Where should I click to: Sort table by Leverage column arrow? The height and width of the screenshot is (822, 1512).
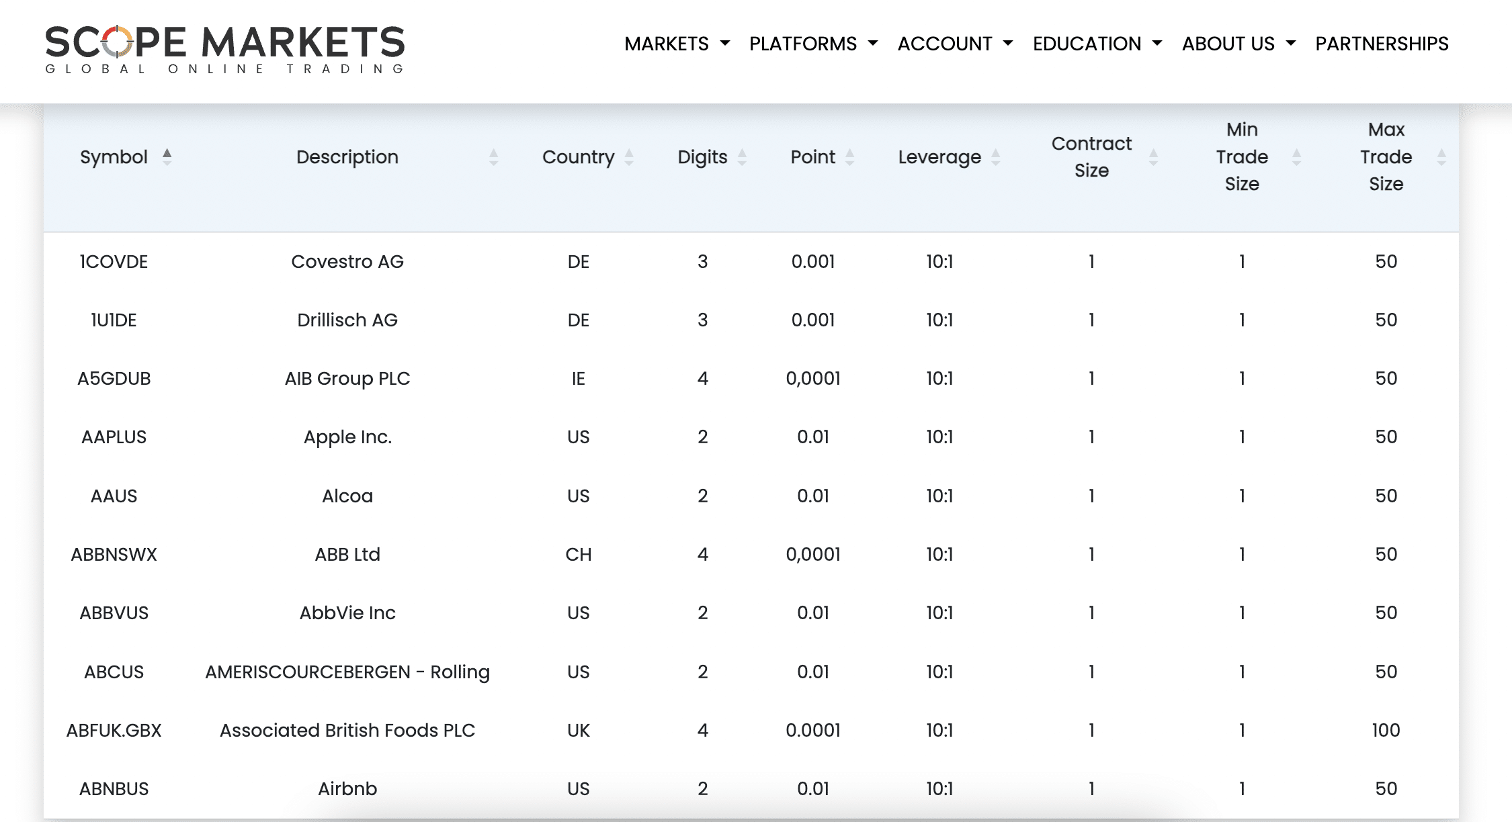[x=996, y=157]
